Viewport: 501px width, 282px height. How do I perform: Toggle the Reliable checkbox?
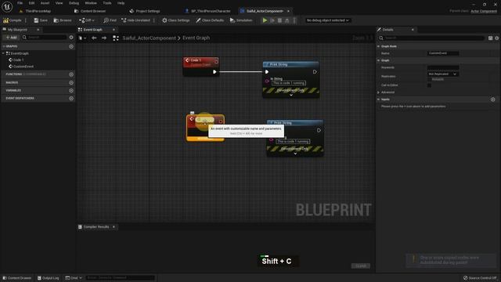429,79
